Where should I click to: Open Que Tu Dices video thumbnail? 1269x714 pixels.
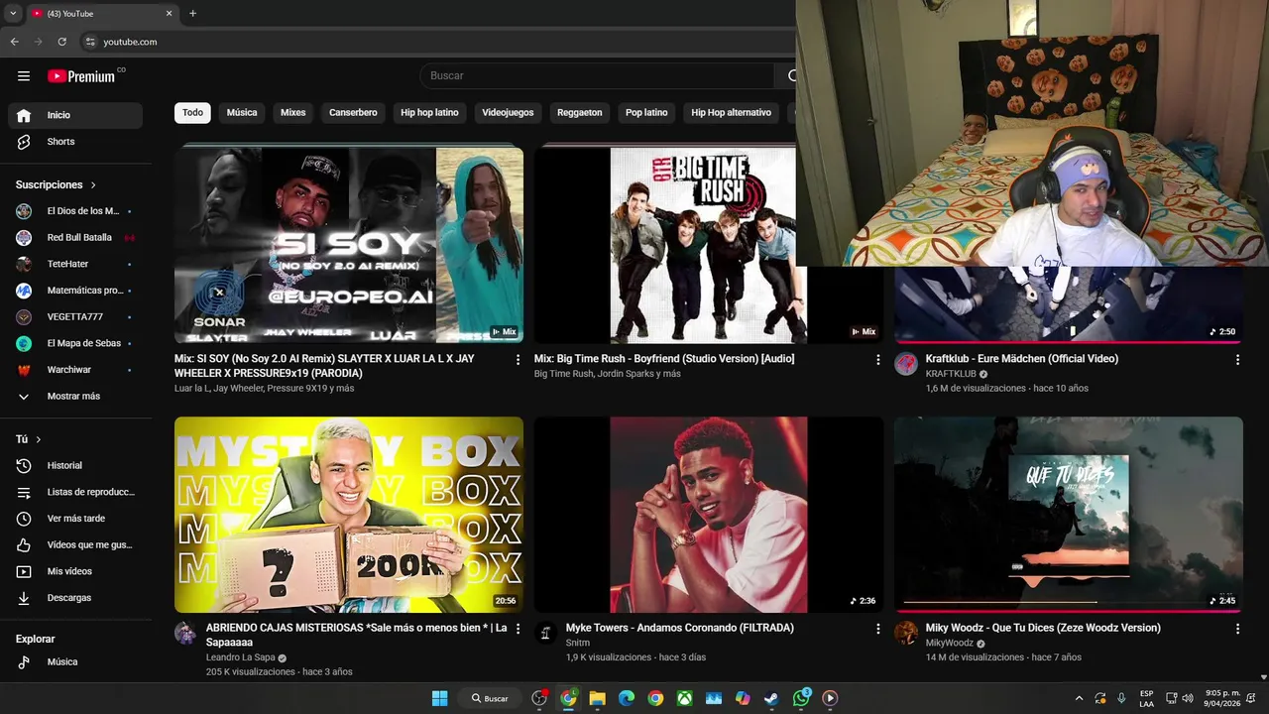(x=1069, y=515)
